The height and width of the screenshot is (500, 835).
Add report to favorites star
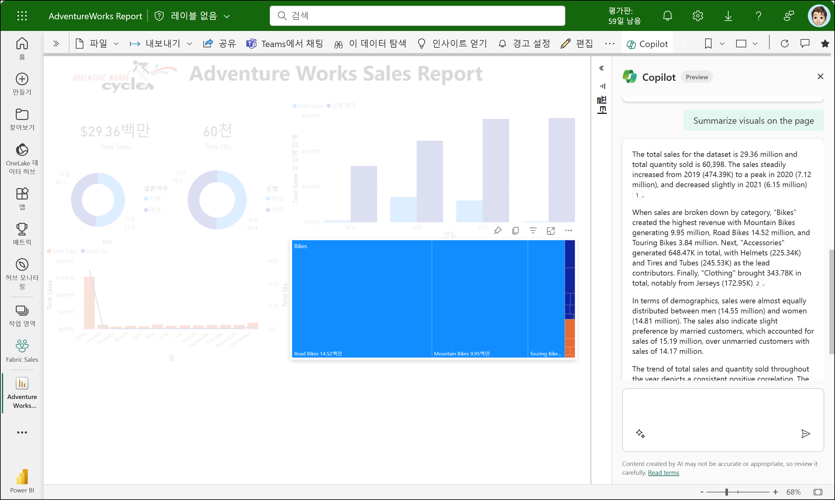pyautogui.click(x=825, y=44)
